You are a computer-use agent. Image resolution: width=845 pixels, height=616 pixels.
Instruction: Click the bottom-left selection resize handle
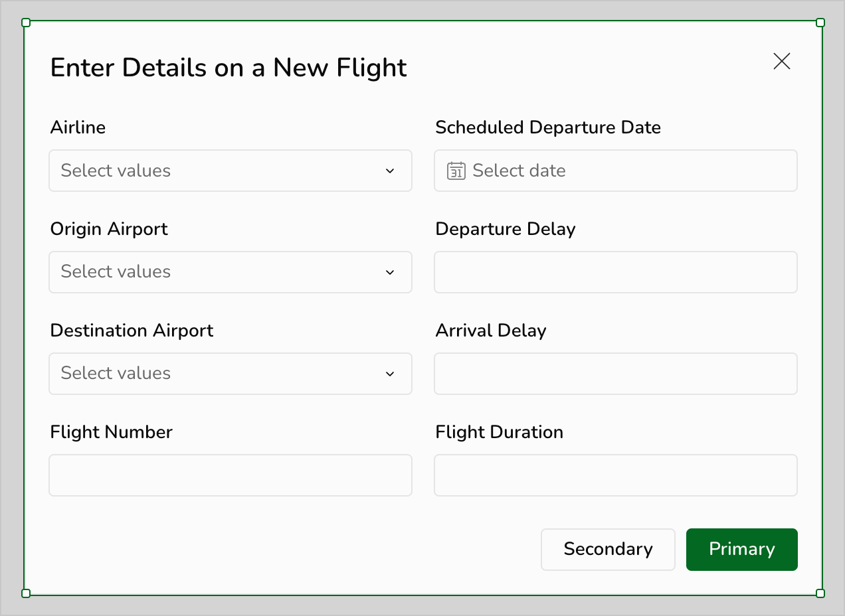tap(26, 593)
